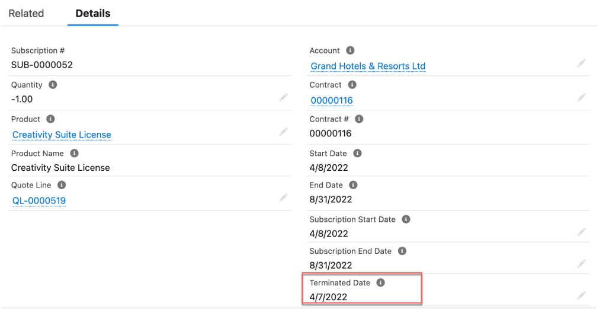Open the Grand Hotels & Resorts Ltd account
Screen dimensions: 606x309
[x=368, y=66]
